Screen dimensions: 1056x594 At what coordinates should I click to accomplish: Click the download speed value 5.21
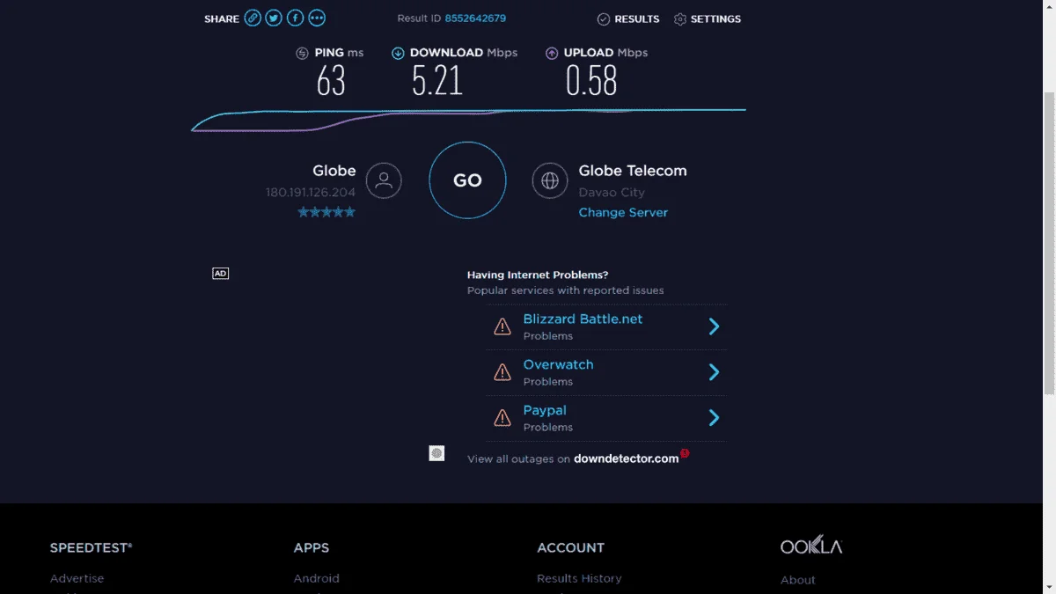coord(437,82)
